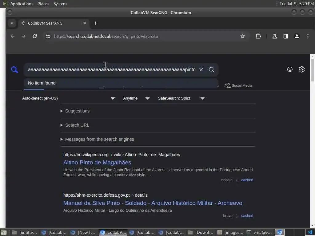The image size is (315, 236).
Task: Open the language dropdown Auto-detect (en-US)
Action: pos(68,98)
